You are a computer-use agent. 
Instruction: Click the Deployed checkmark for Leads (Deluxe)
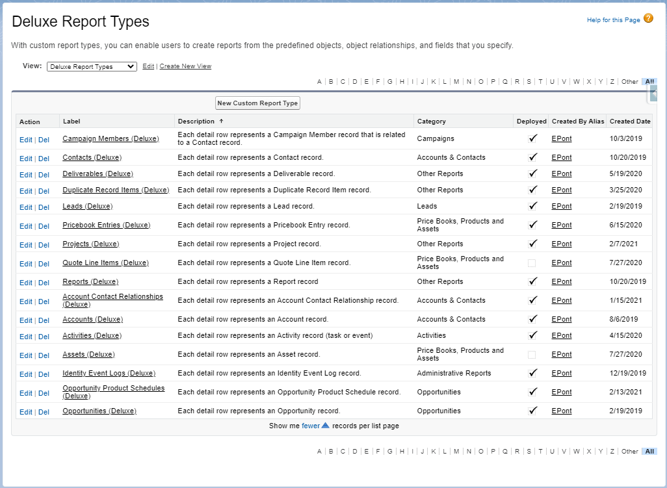533,206
